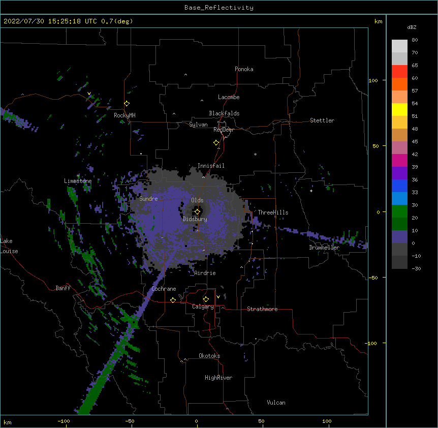Click the Lacombe city label

click(x=229, y=97)
